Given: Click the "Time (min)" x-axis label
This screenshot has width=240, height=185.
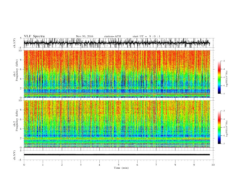Looking at the screenshot, I should (121, 168).
